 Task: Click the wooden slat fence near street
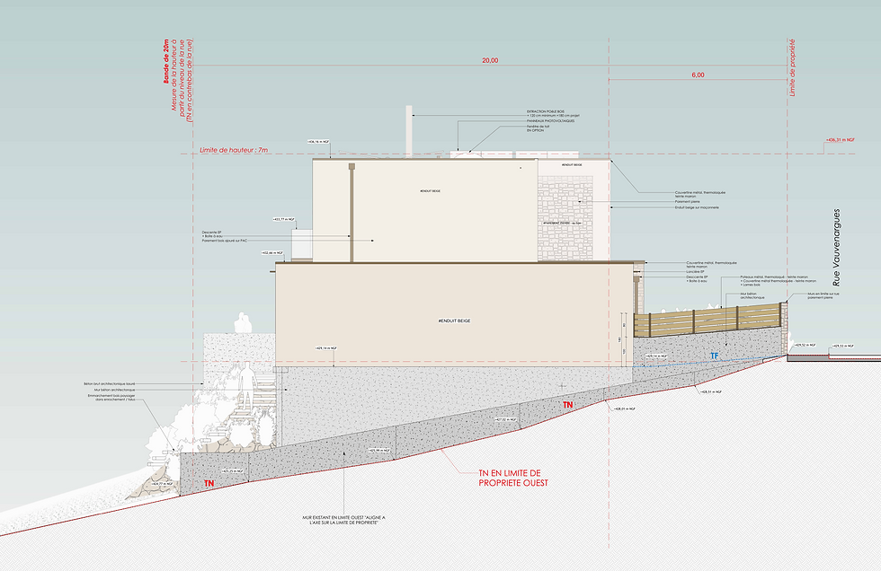tap(707, 320)
